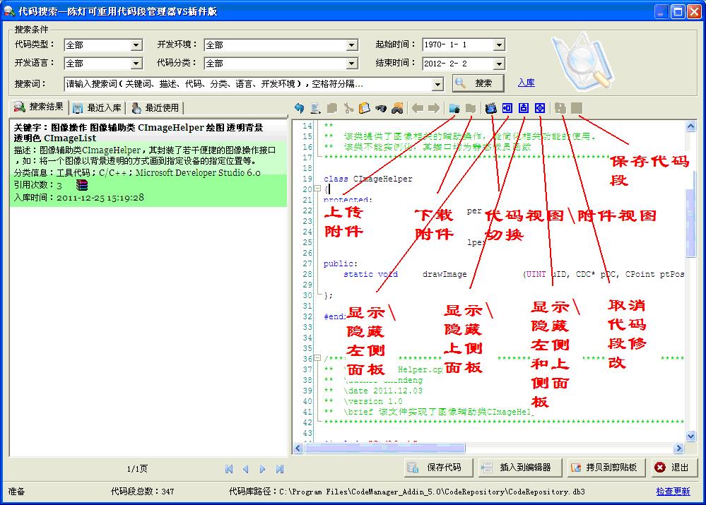Collapse the comment fold at line 36
The height and width of the screenshot is (505, 706).
317,358
